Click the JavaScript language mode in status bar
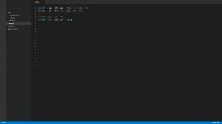 215,123
